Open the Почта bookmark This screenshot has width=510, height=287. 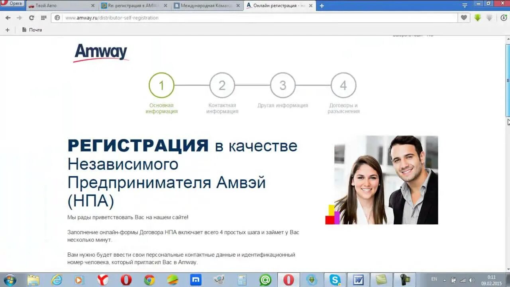32,30
